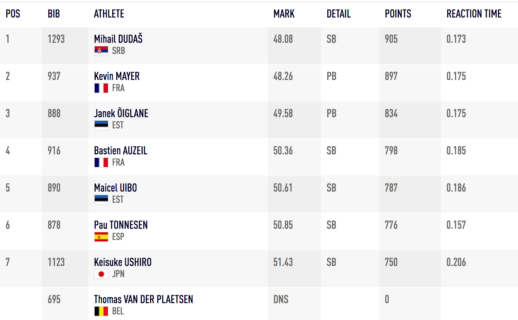Click the Spain flag under Pau Tonnesen

[101, 237]
